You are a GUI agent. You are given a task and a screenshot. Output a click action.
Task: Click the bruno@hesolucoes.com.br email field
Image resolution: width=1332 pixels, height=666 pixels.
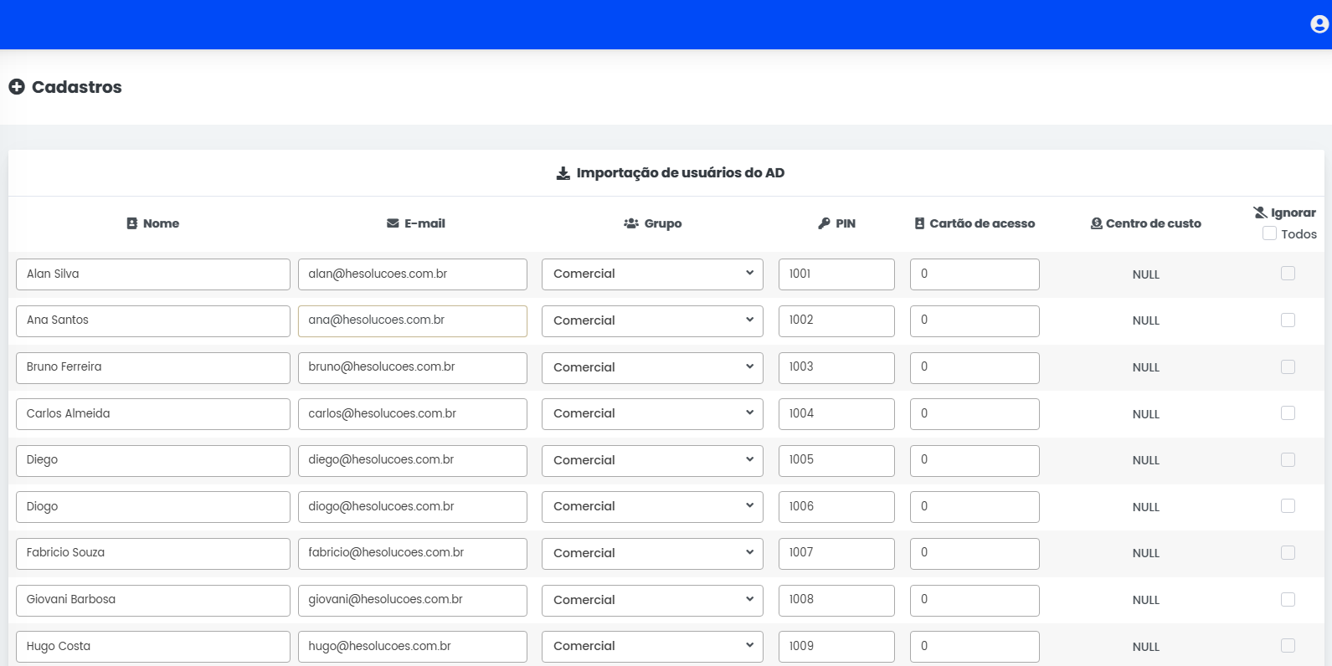412,367
